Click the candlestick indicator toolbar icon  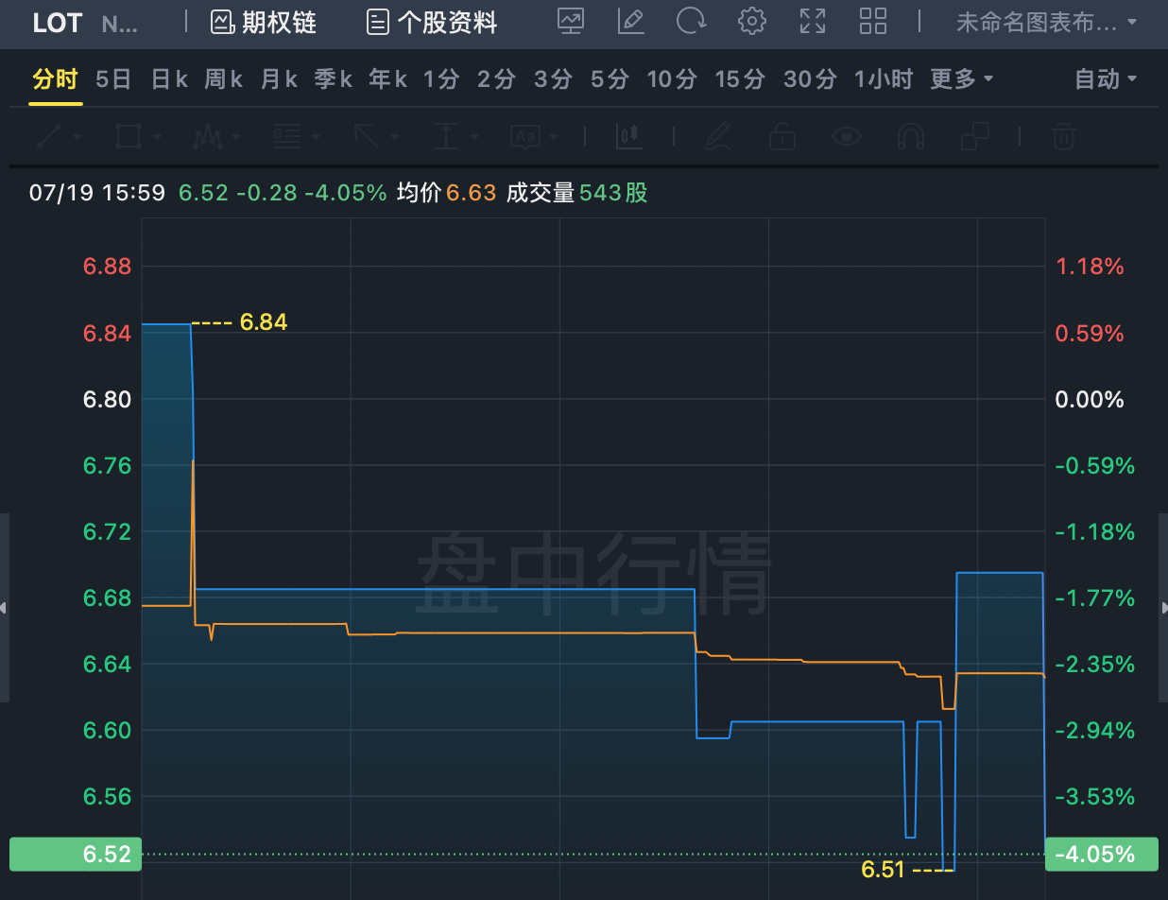click(x=629, y=137)
